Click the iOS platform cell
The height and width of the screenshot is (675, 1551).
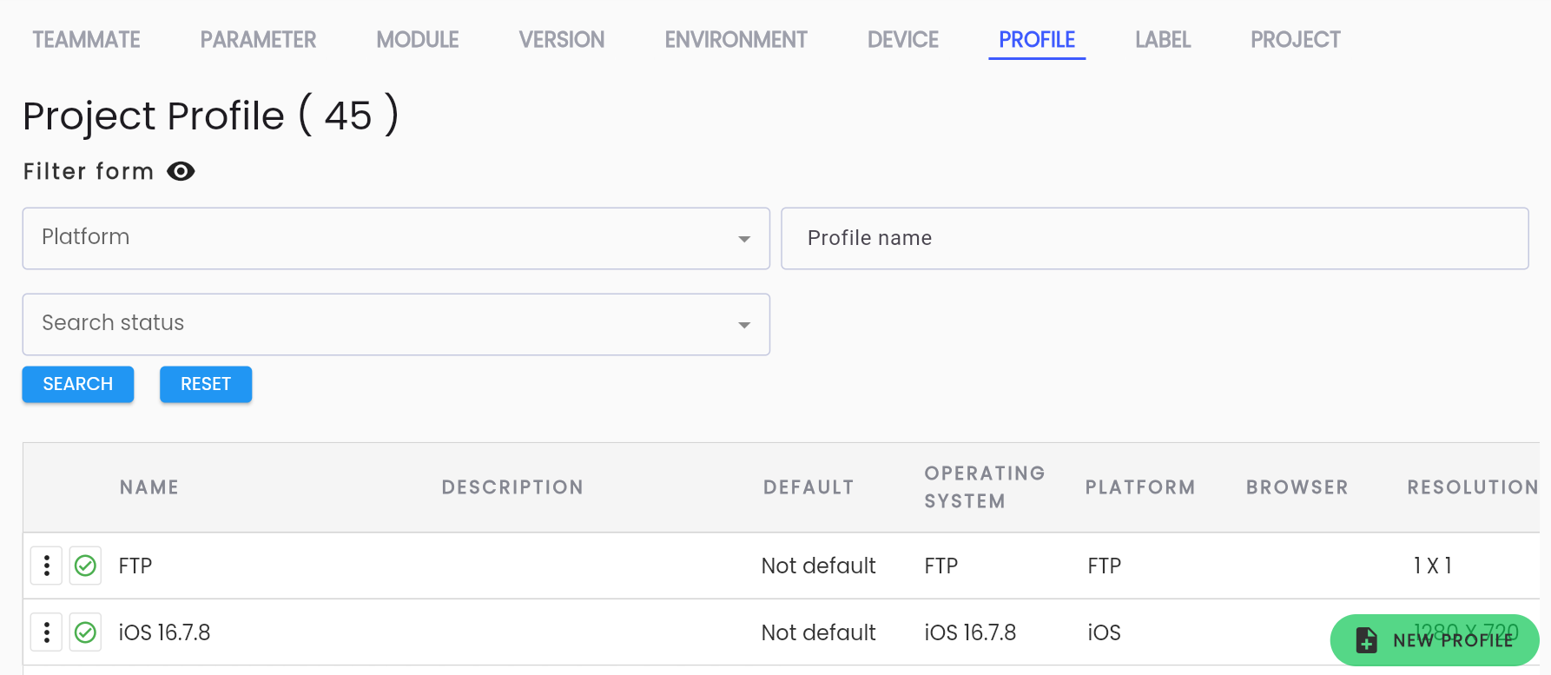[1104, 632]
